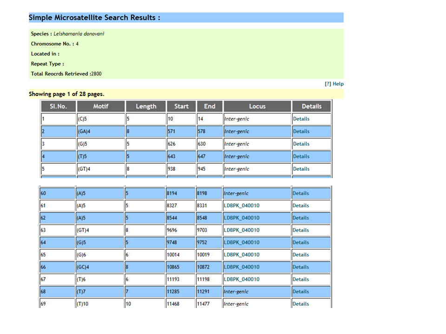Viewport: 446px width, 334px height.
Task: Open LDBPK_040010 locus link in row 63
Action: point(242,230)
